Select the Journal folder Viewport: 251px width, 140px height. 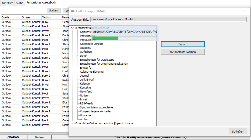click(x=84, y=76)
